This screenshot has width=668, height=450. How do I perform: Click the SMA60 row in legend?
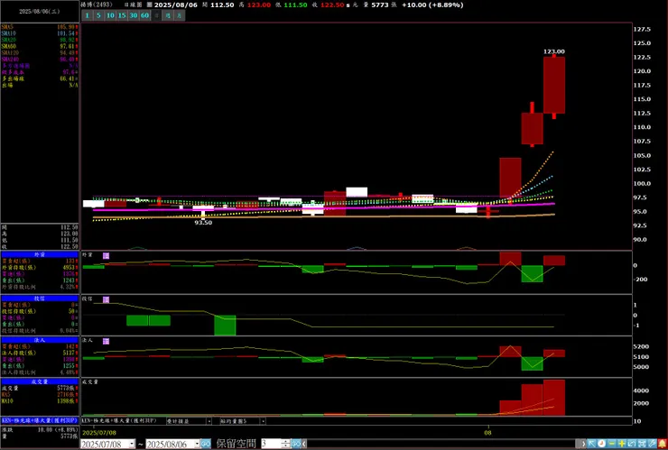pos(40,46)
